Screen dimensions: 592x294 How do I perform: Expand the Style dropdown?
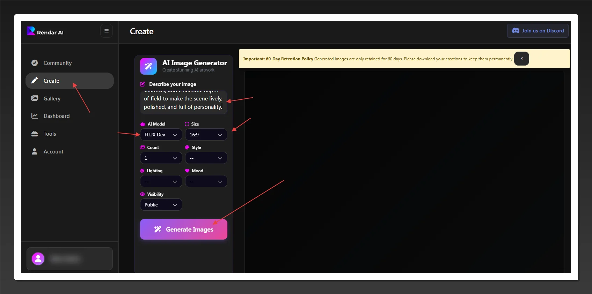[206, 158]
